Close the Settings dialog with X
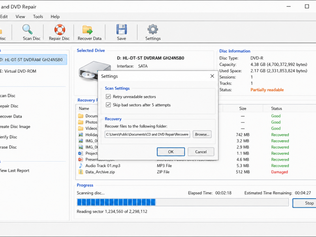Viewport: 316px width, 237px height. (x=212, y=76)
